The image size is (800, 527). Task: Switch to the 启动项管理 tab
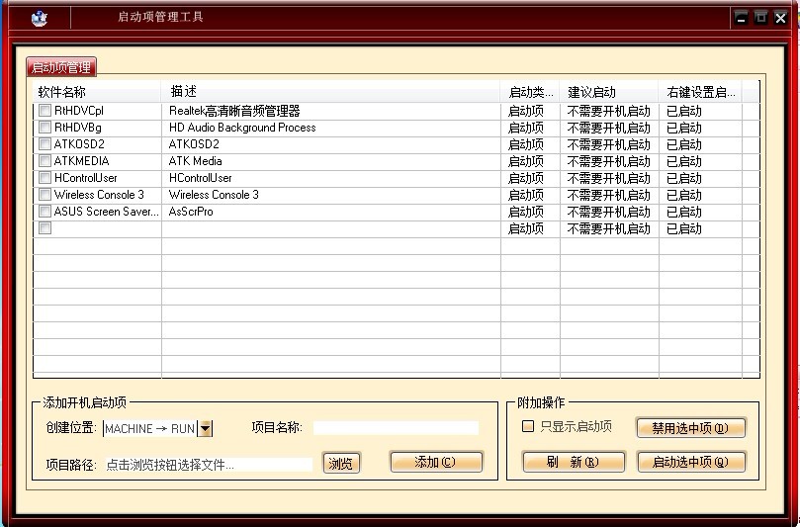coord(61,67)
